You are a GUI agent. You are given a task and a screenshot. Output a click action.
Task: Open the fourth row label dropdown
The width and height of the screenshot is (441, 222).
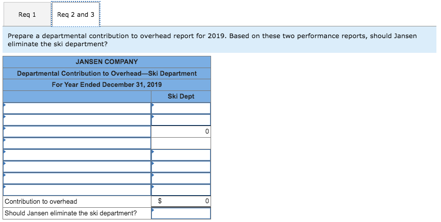(77, 143)
